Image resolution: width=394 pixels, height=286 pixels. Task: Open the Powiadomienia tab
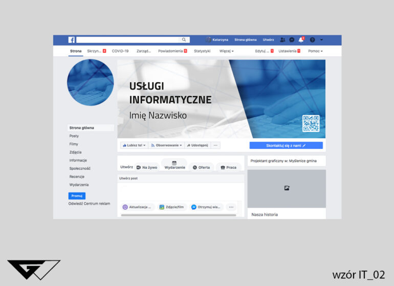coord(172,51)
